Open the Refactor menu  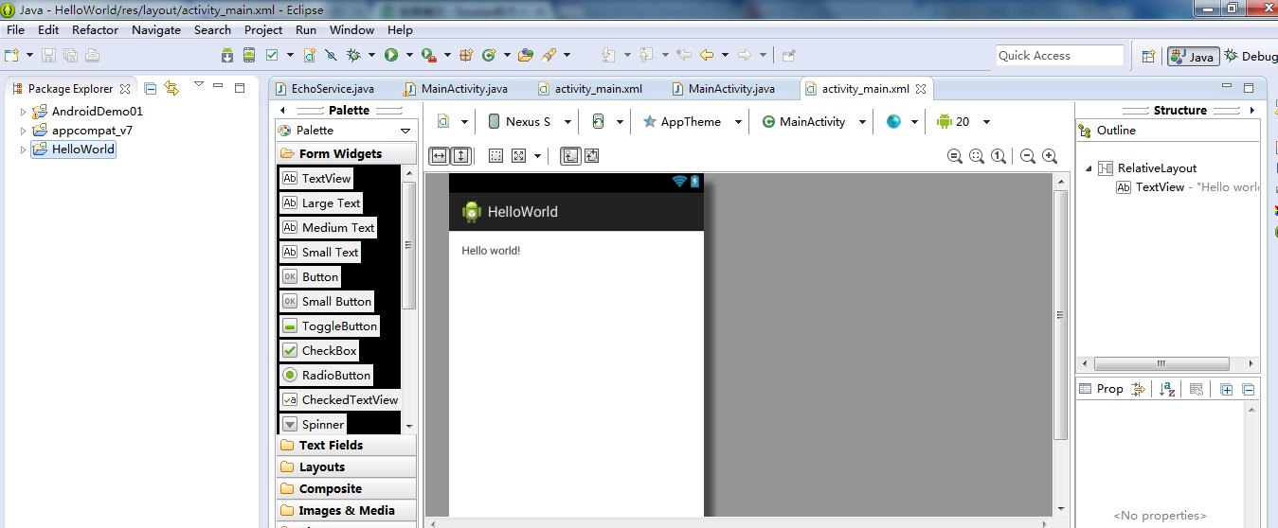(95, 29)
